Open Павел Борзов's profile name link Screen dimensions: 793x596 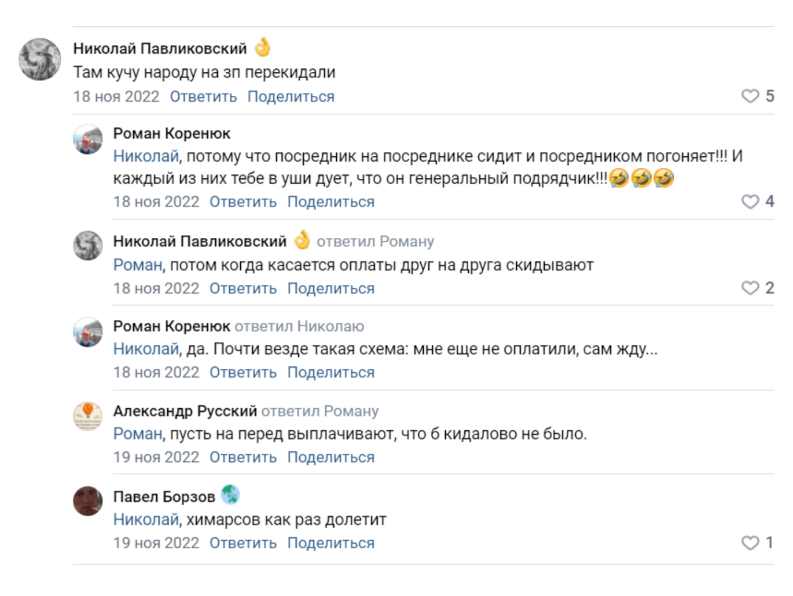coord(164,497)
